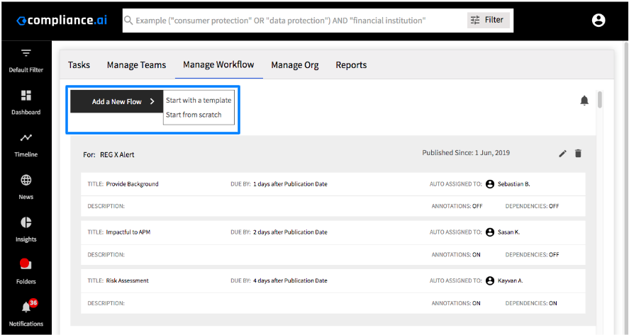The image size is (629, 335).
Task: Click the Risk Assessment task title
Action: [127, 280]
